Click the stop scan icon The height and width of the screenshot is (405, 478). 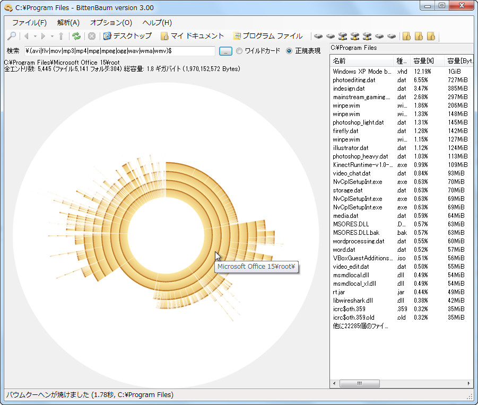pos(92,36)
